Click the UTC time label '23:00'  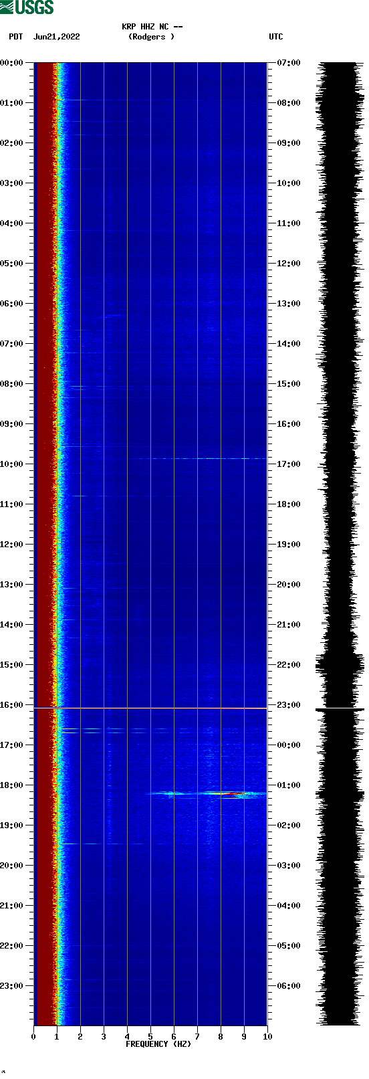pos(289,704)
